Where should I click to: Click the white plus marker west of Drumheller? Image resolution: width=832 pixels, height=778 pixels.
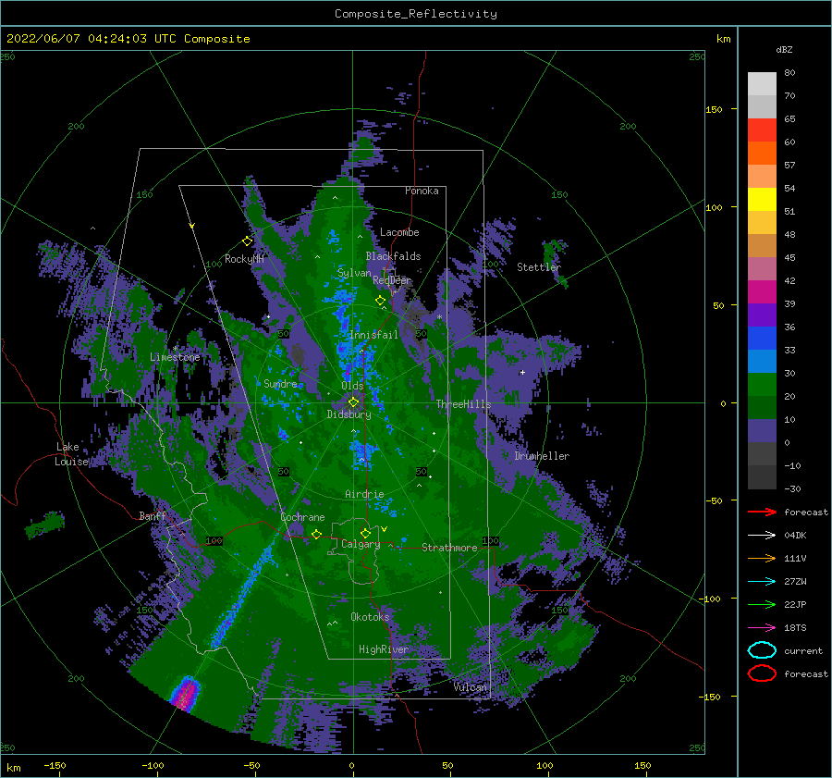[522, 372]
